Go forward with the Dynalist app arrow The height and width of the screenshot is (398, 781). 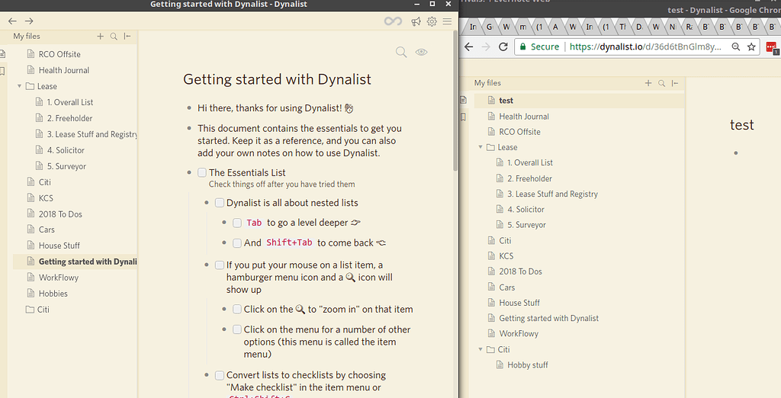point(30,21)
